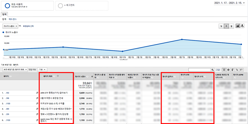Switch to pie chart percentage view
The width and height of the screenshot is (248, 124).
click(x=228, y=70)
